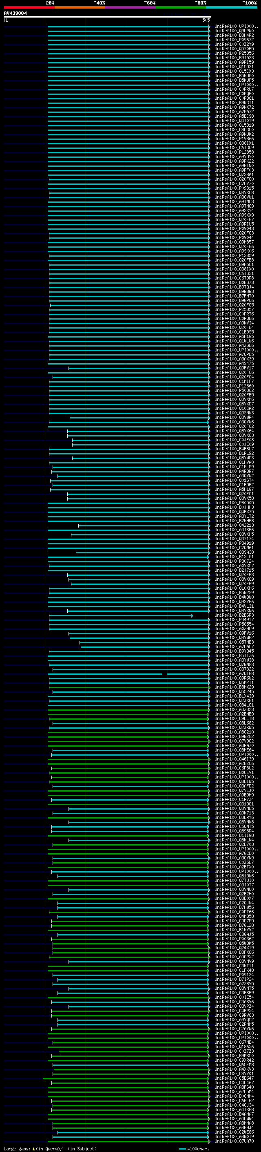Select label UniRef100_B5W2S9
This screenshot has height=1152, width=261.
click(234, 593)
